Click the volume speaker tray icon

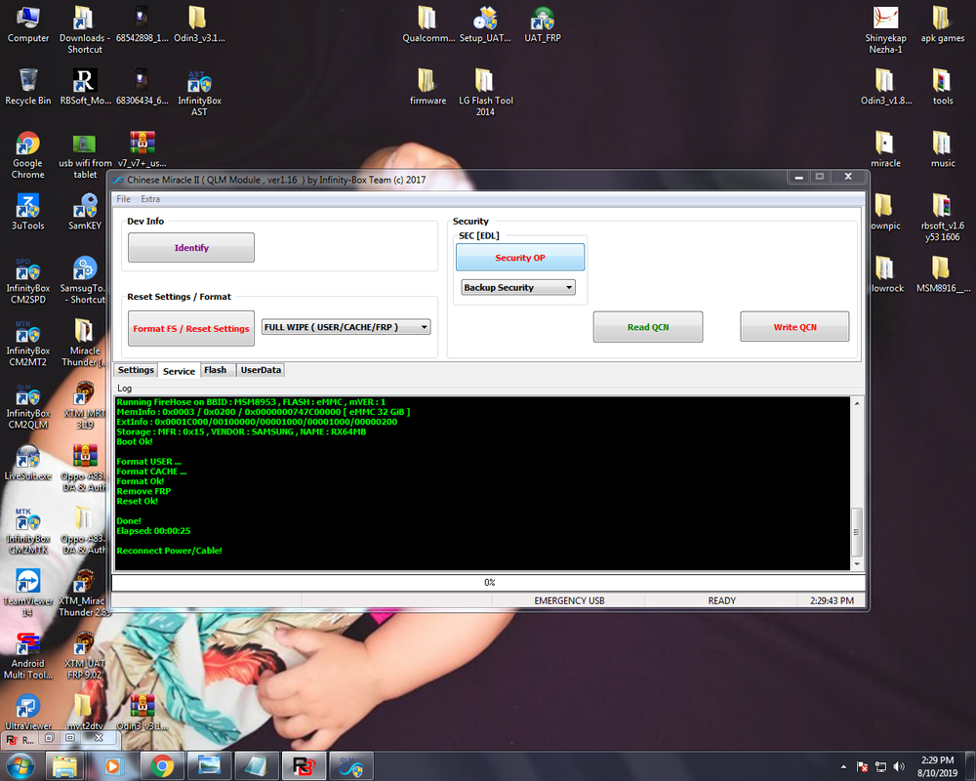click(899, 766)
